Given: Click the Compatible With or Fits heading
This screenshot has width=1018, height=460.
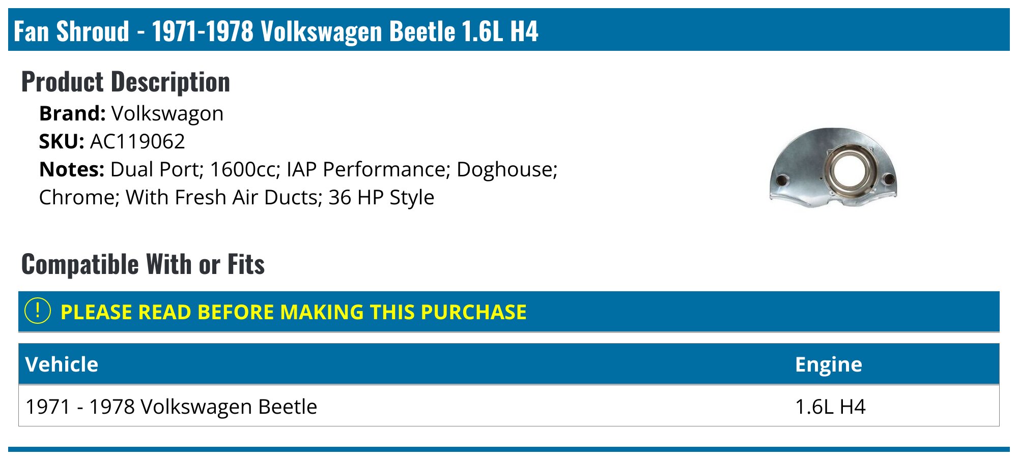Looking at the screenshot, I should 143,264.
